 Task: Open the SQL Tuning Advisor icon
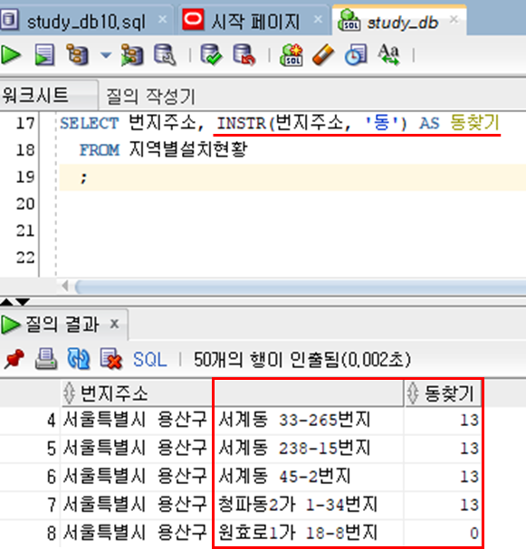(x=165, y=55)
